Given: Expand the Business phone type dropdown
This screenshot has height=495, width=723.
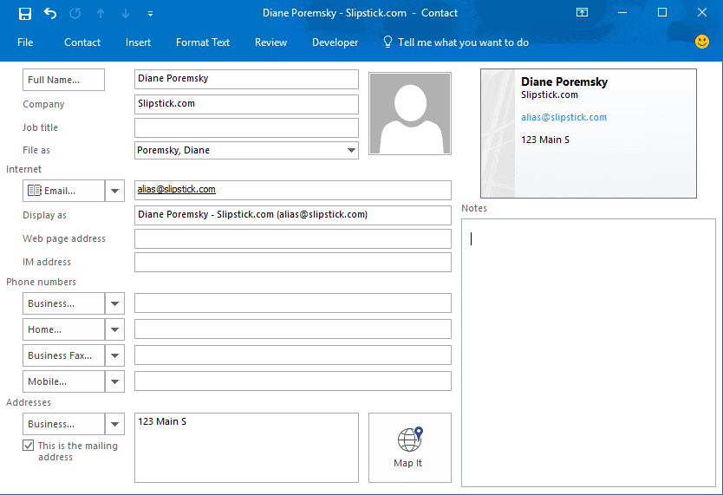Looking at the screenshot, I should 114,303.
